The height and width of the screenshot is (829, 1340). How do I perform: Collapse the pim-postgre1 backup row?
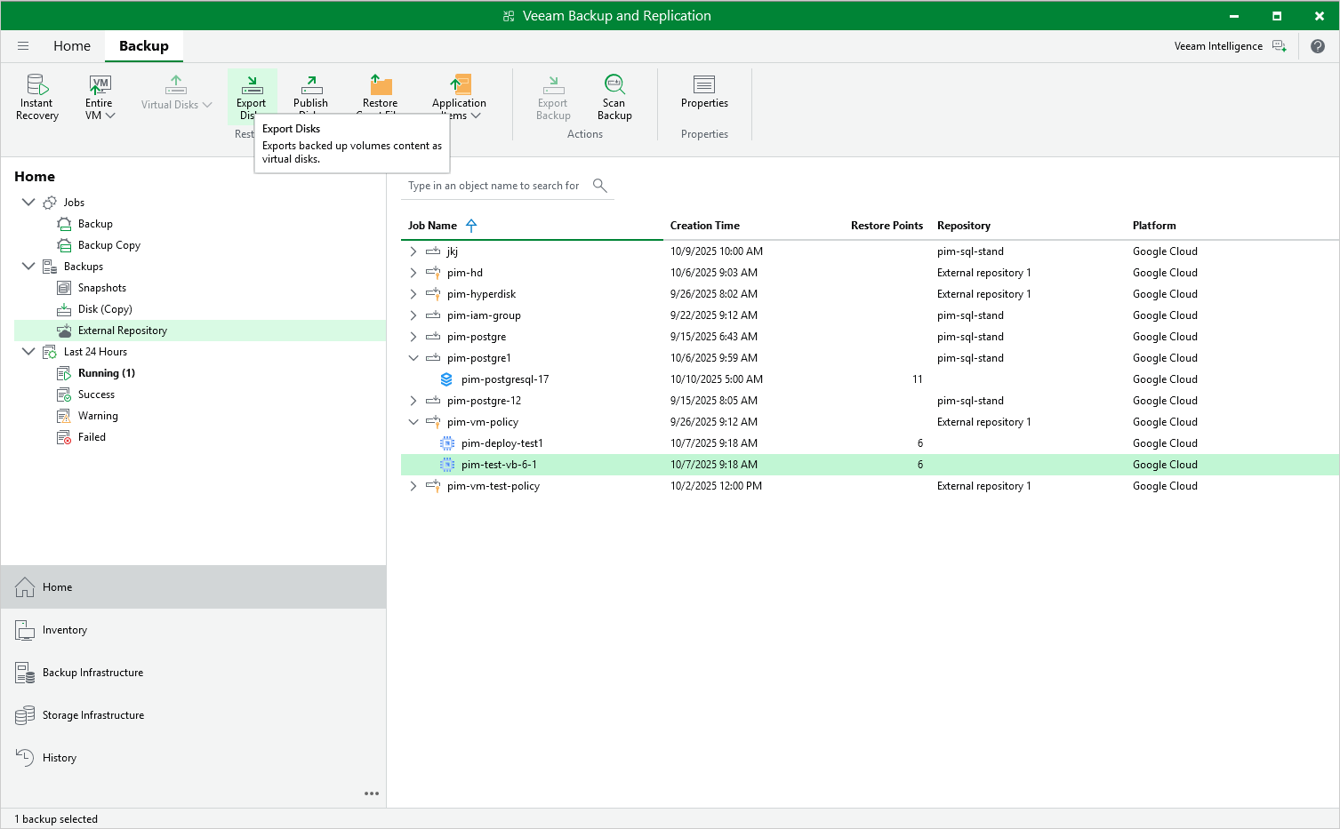413,358
